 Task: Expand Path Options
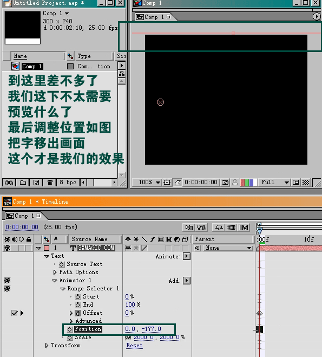click(55, 272)
